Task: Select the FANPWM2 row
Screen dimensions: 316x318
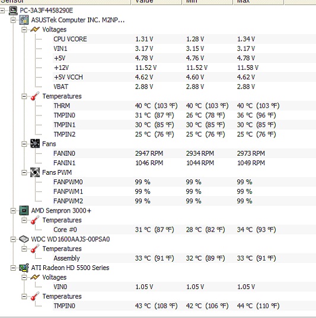Action: click(184, 201)
